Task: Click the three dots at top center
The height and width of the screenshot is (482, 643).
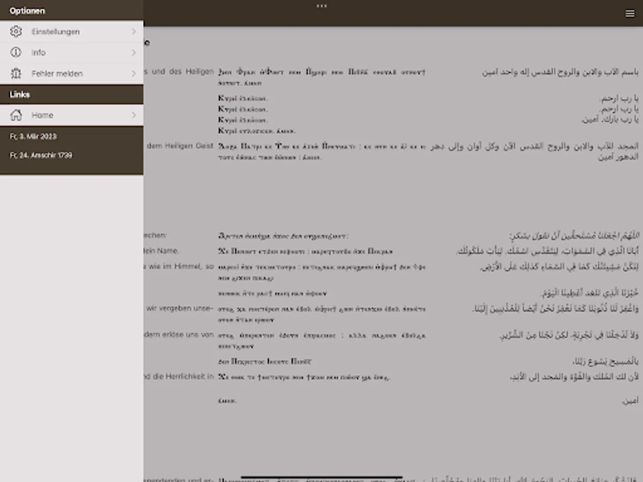Action: (x=322, y=6)
